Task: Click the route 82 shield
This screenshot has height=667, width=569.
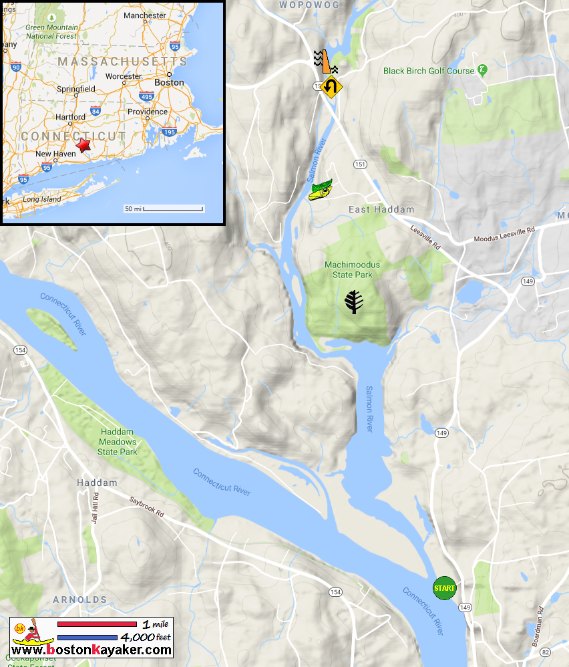Action: [545, 652]
